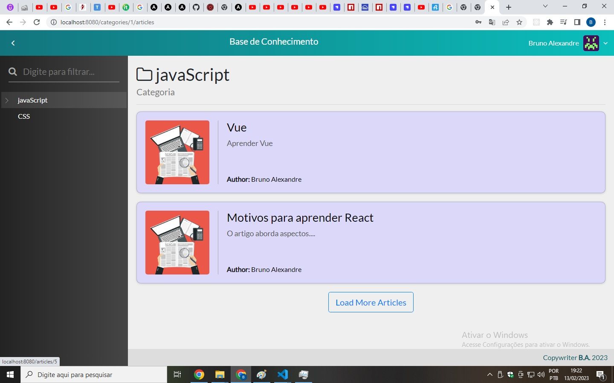Switch to the purple U tab

pos(10,7)
